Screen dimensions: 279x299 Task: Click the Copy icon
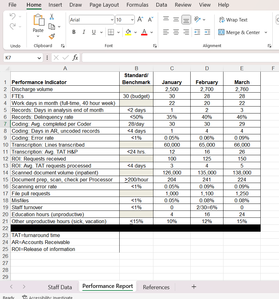click(x=52, y=27)
